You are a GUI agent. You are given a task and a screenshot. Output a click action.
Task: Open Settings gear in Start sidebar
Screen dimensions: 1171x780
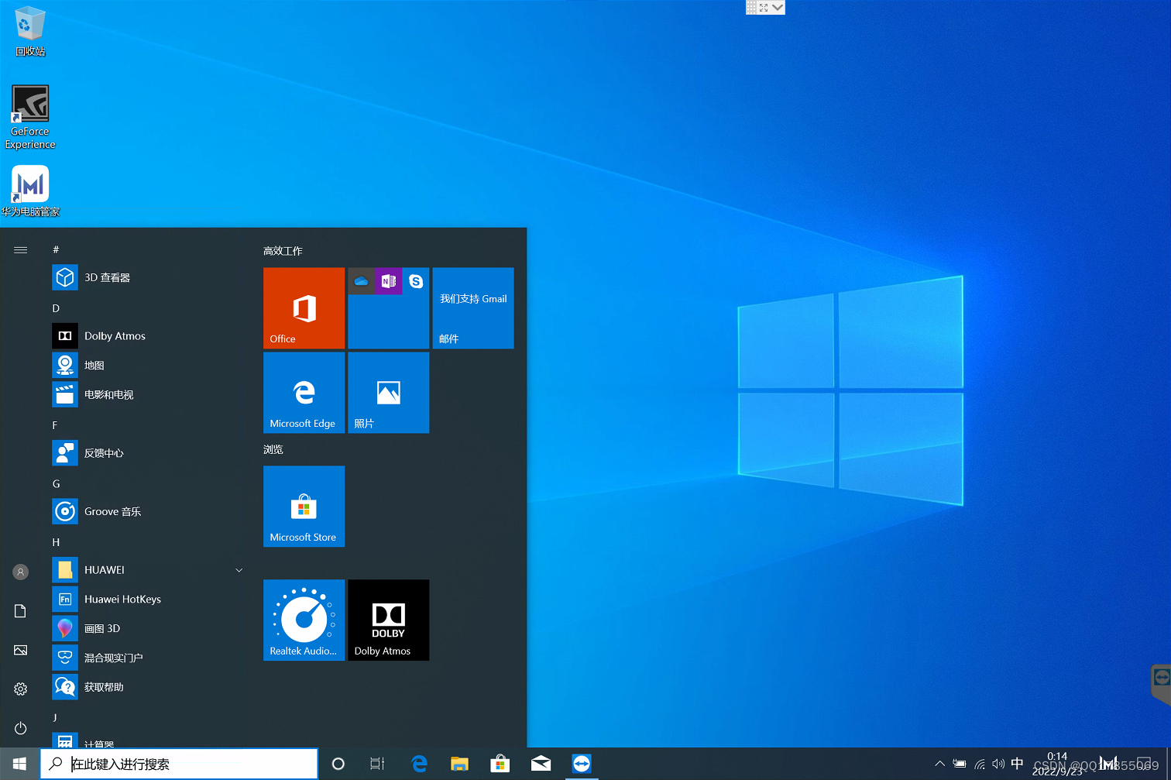(21, 689)
